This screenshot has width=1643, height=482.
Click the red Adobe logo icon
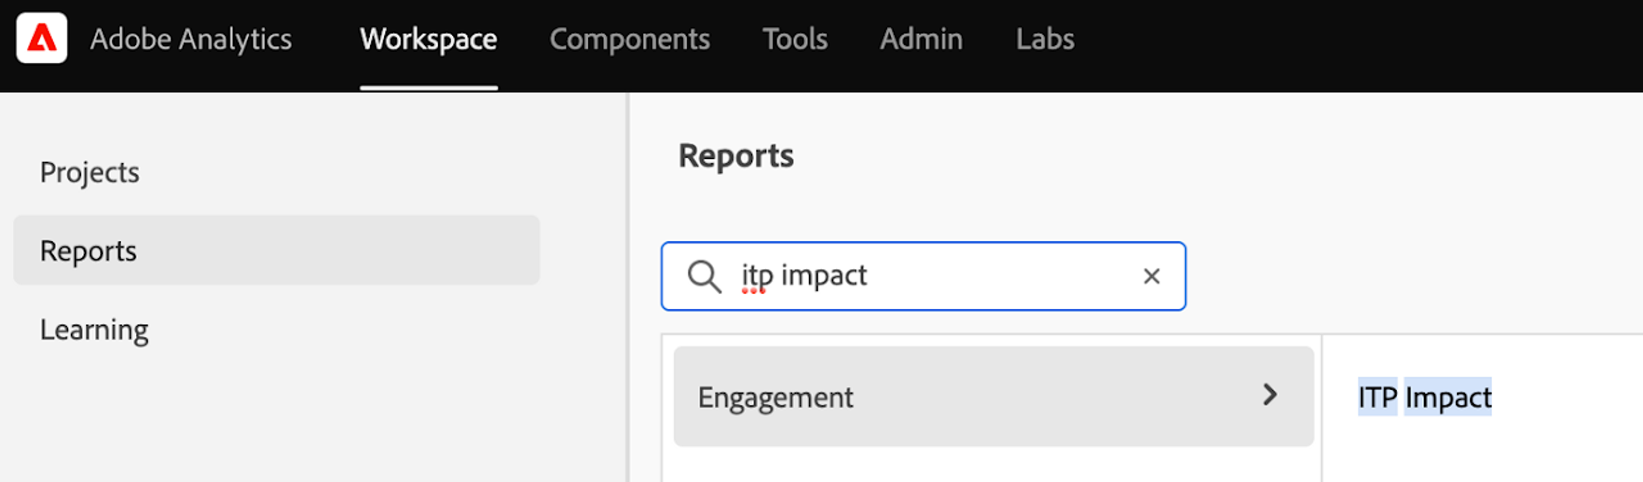(x=42, y=38)
